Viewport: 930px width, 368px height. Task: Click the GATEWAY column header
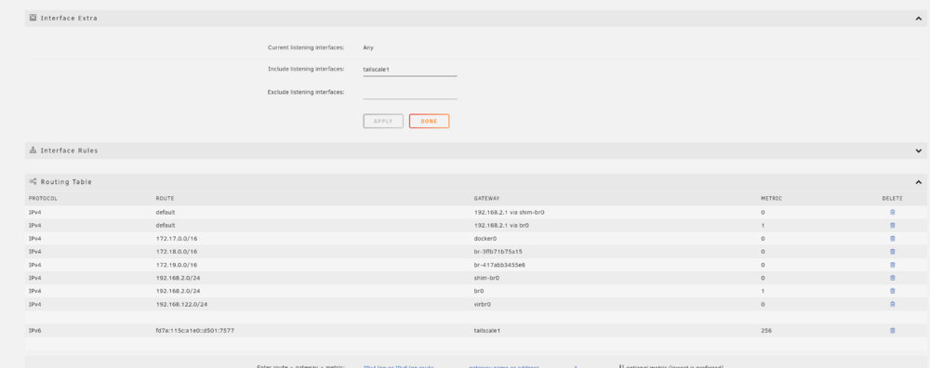[486, 199]
